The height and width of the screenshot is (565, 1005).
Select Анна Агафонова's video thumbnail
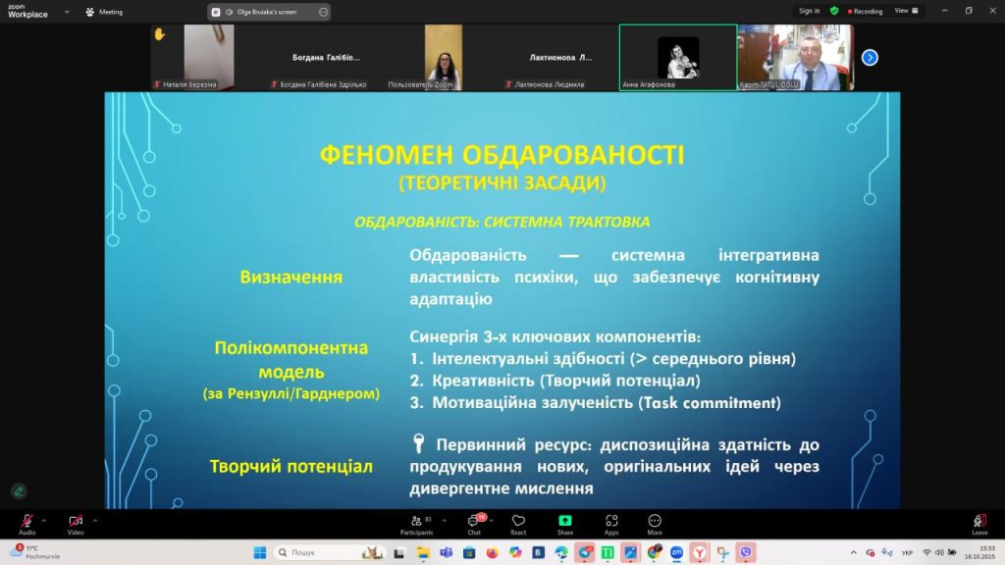pos(677,58)
